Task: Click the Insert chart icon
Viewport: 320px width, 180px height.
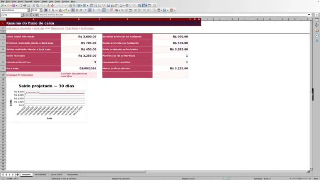Action: point(112,5)
